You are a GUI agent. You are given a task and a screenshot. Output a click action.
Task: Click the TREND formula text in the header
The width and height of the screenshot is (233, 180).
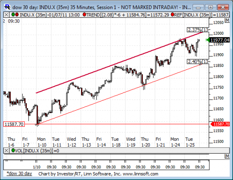point(127,15)
